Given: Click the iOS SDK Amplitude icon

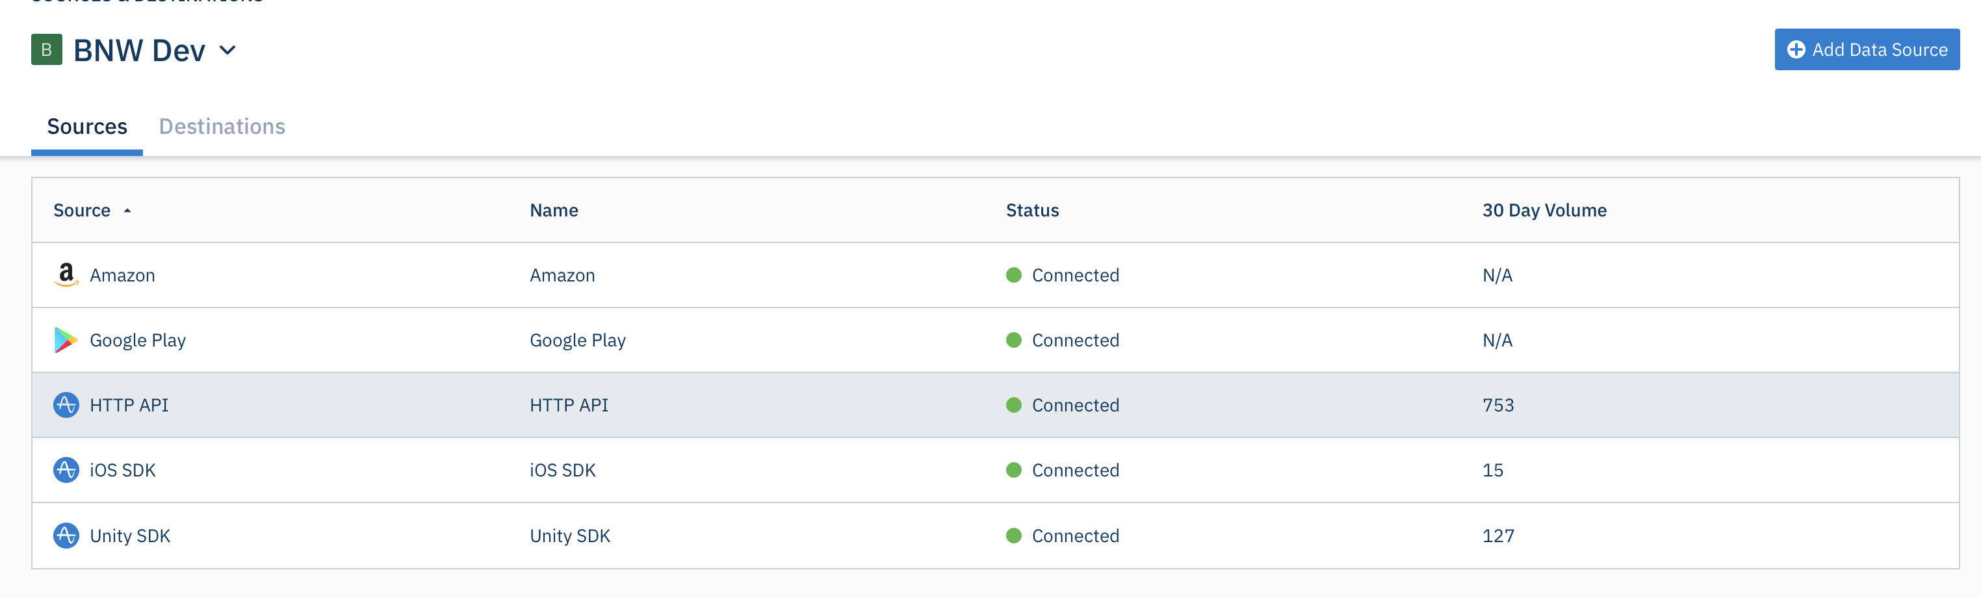Looking at the screenshot, I should pos(66,470).
